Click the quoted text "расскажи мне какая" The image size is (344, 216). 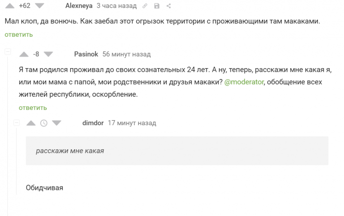pos(70,151)
